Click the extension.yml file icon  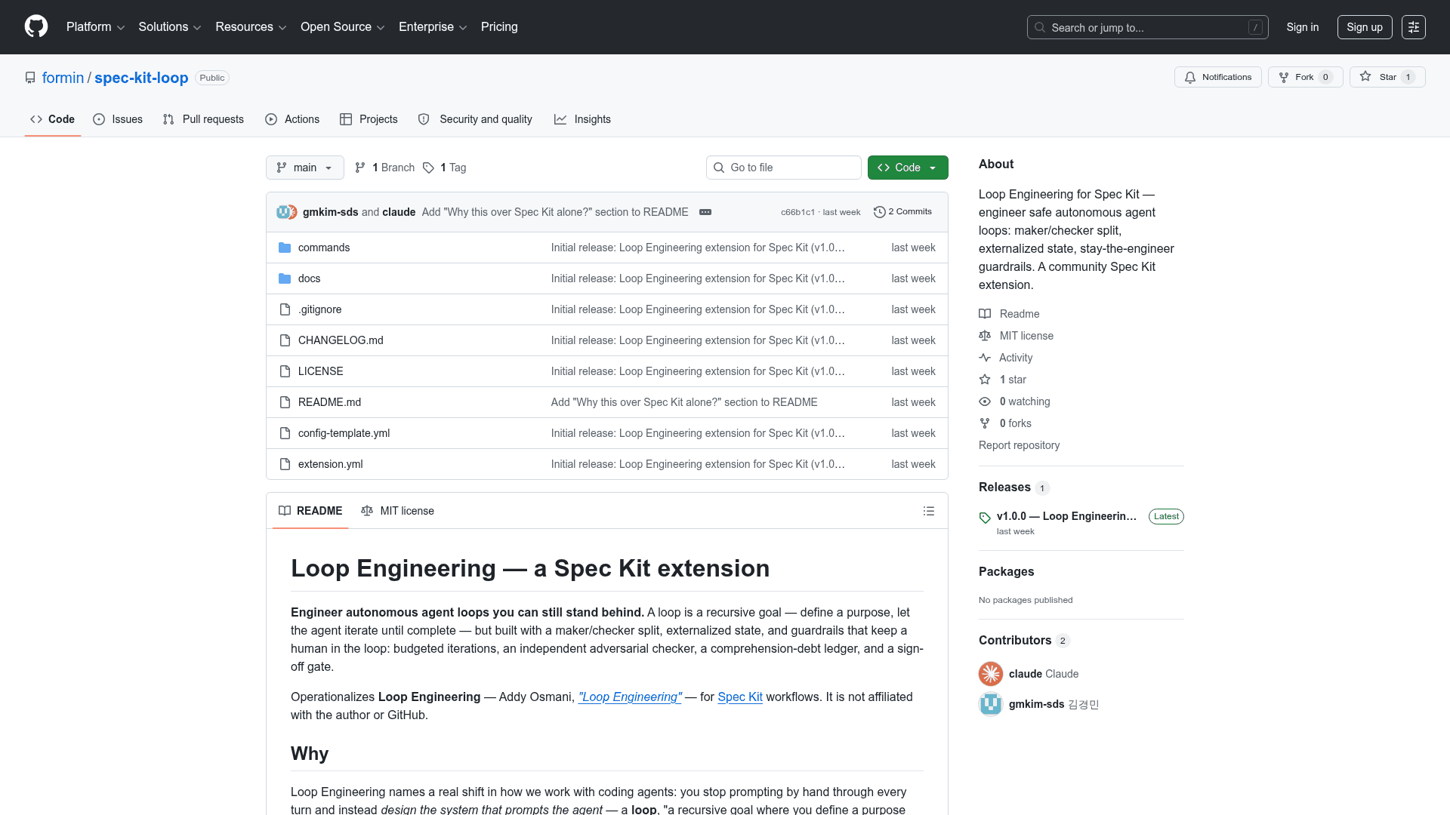[285, 464]
